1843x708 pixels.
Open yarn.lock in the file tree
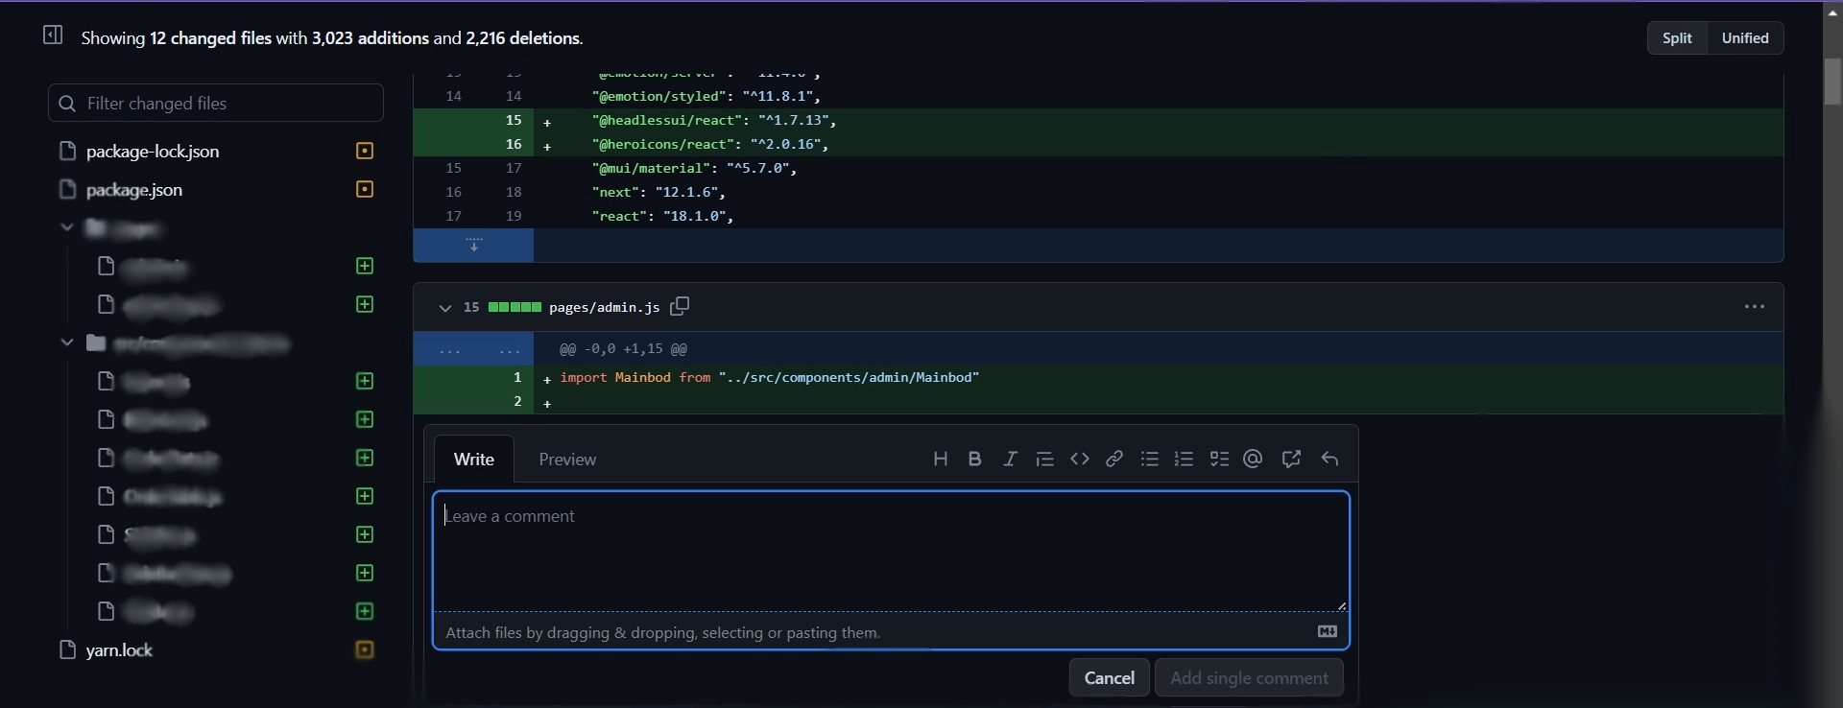(119, 650)
